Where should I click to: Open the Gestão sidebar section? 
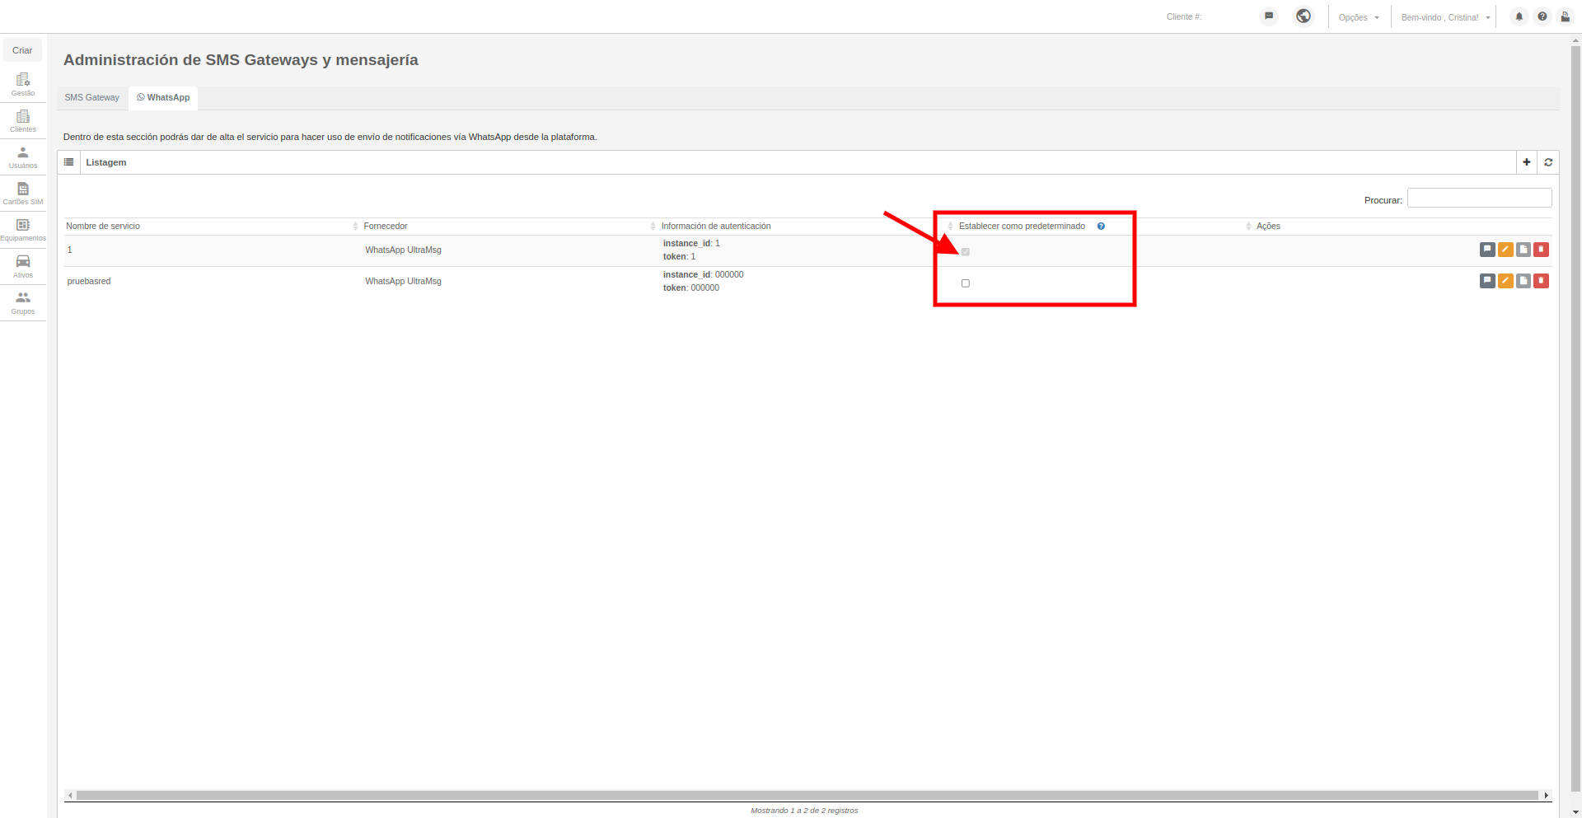[x=23, y=84]
